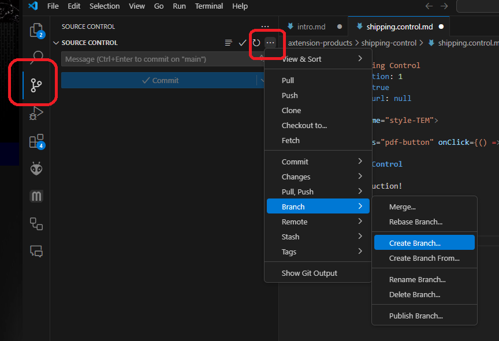
Task: Open the Explorer view in activity bar
Action: tap(36, 30)
